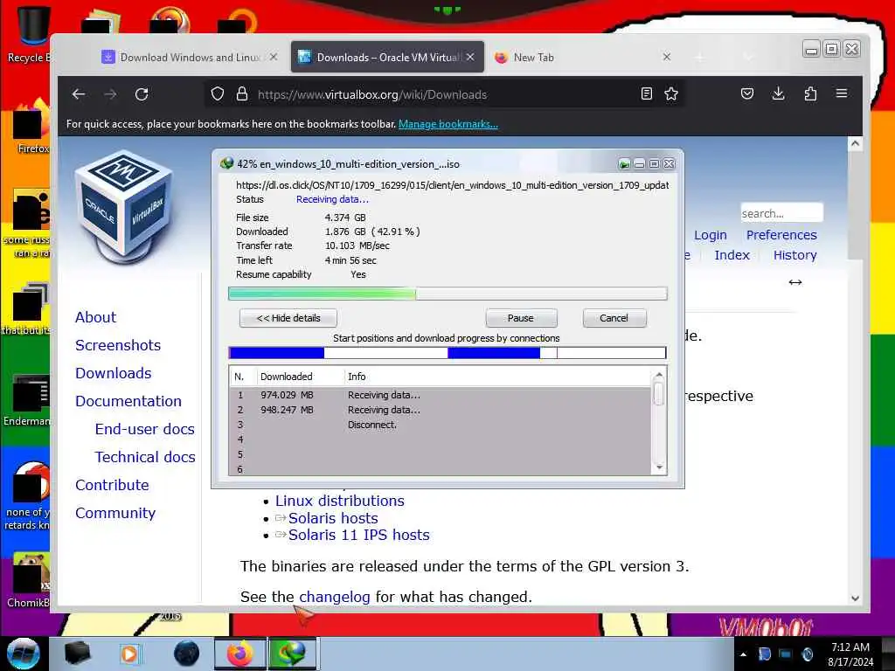The width and height of the screenshot is (895, 671).
Task: List all tabs dropdown chevron
Action: click(x=748, y=57)
